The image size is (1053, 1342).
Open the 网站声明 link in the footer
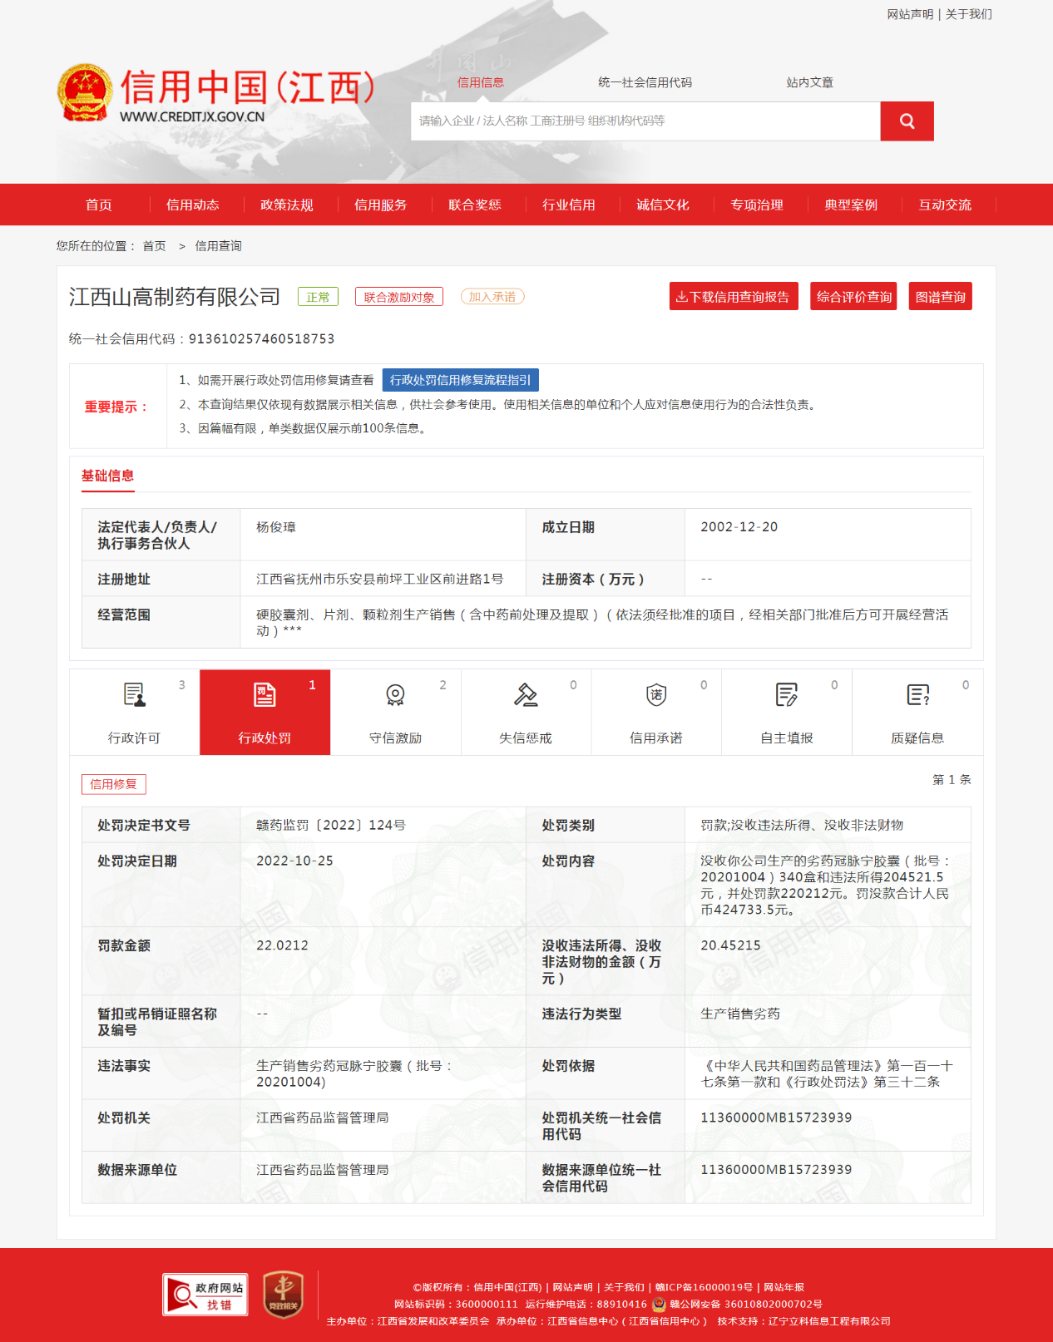pos(573,1287)
